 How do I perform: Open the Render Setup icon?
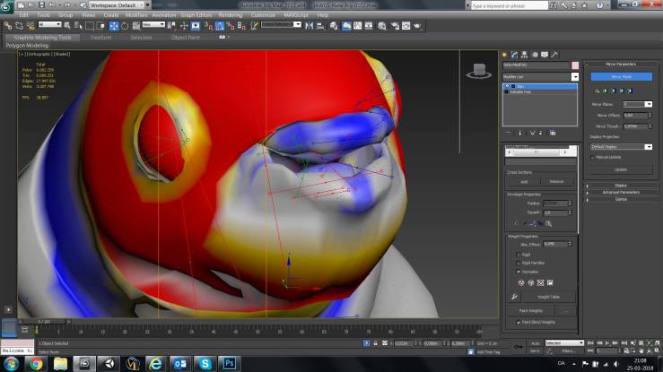[x=395, y=26]
